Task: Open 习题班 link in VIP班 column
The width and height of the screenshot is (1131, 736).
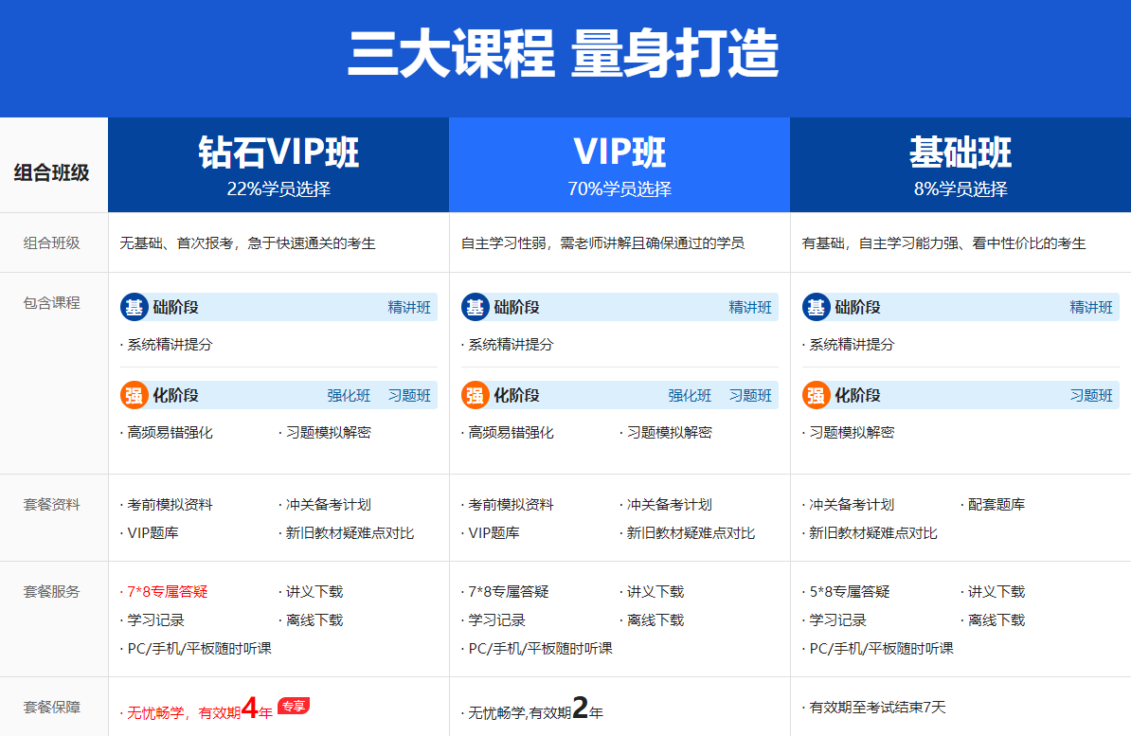Action: click(x=750, y=395)
